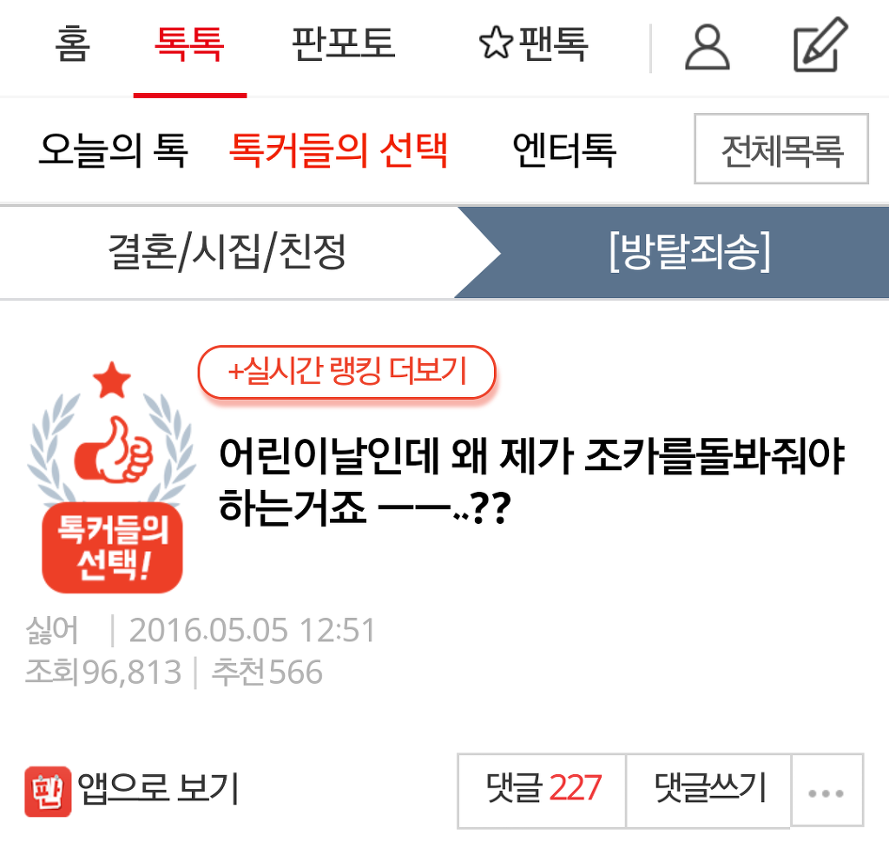Click the 전체목록 button

[781, 149]
